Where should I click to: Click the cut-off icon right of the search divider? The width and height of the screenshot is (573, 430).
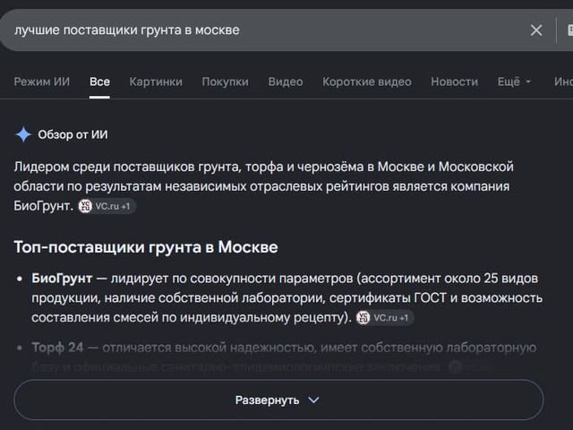(x=569, y=30)
